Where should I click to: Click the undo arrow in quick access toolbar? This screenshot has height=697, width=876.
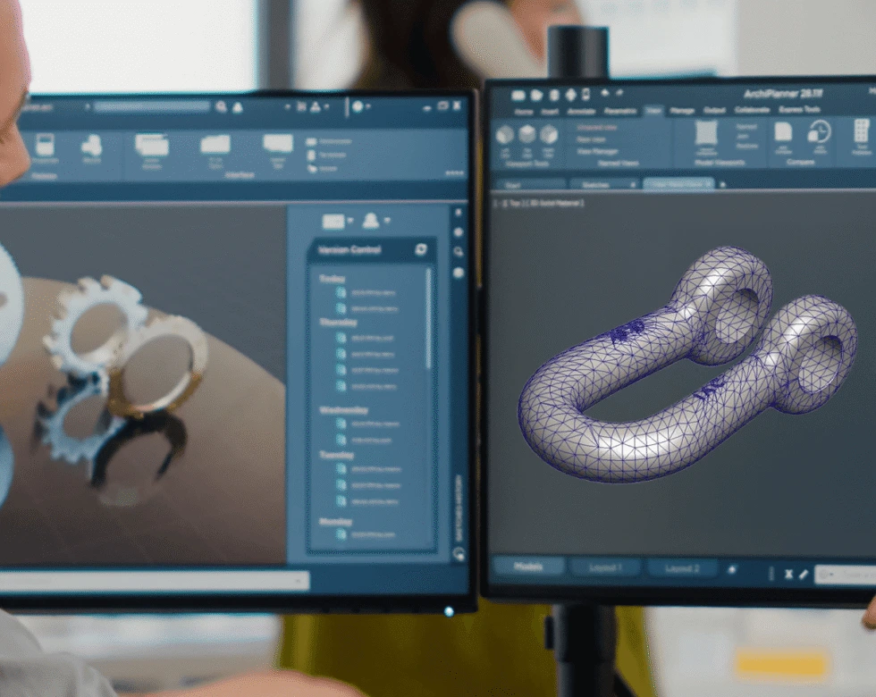pyautogui.click(x=605, y=94)
